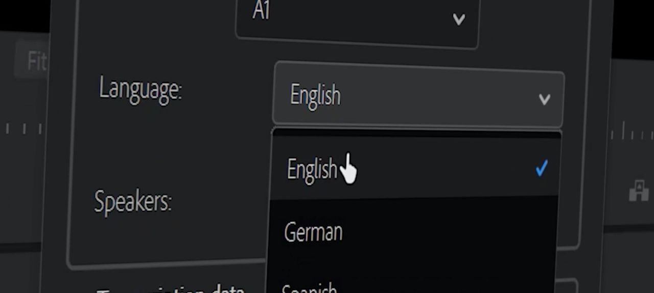This screenshot has width=654, height=293.
Task: Click the time ruler ticks left of the dialog
Action: click(23, 129)
